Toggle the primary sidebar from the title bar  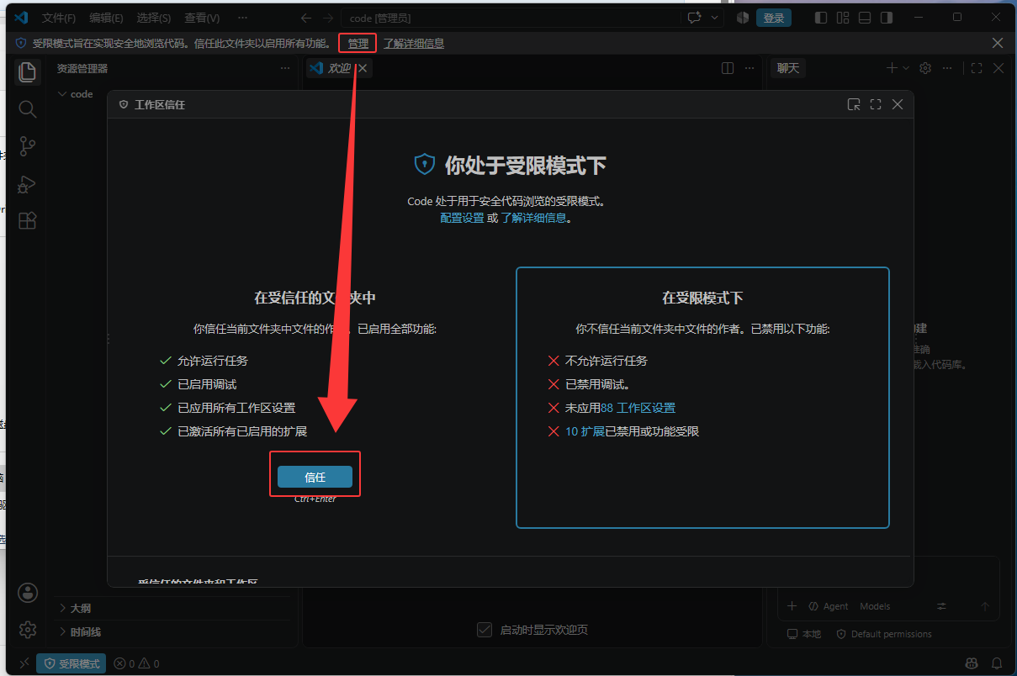tap(821, 18)
